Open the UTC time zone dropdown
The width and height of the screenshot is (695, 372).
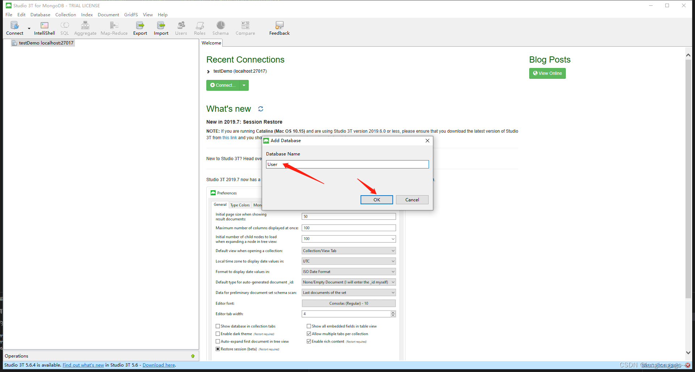[x=349, y=261]
